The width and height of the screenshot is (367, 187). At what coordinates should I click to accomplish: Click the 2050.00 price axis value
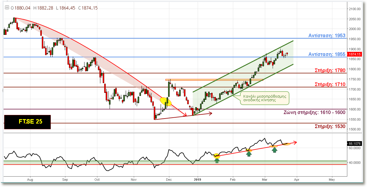pos(355,19)
